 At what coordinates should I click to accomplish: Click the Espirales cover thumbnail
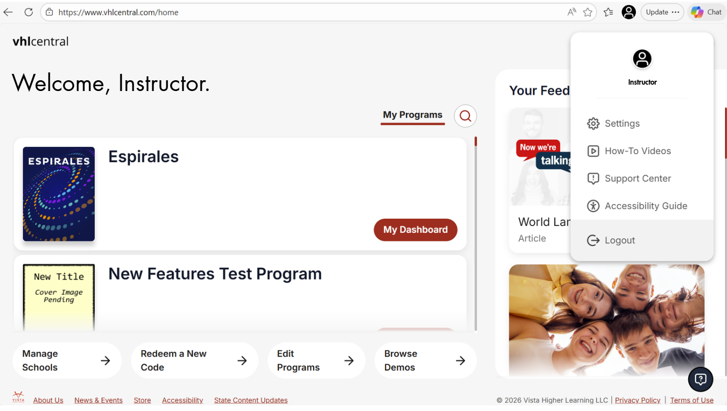pyautogui.click(x=59, y=194)
